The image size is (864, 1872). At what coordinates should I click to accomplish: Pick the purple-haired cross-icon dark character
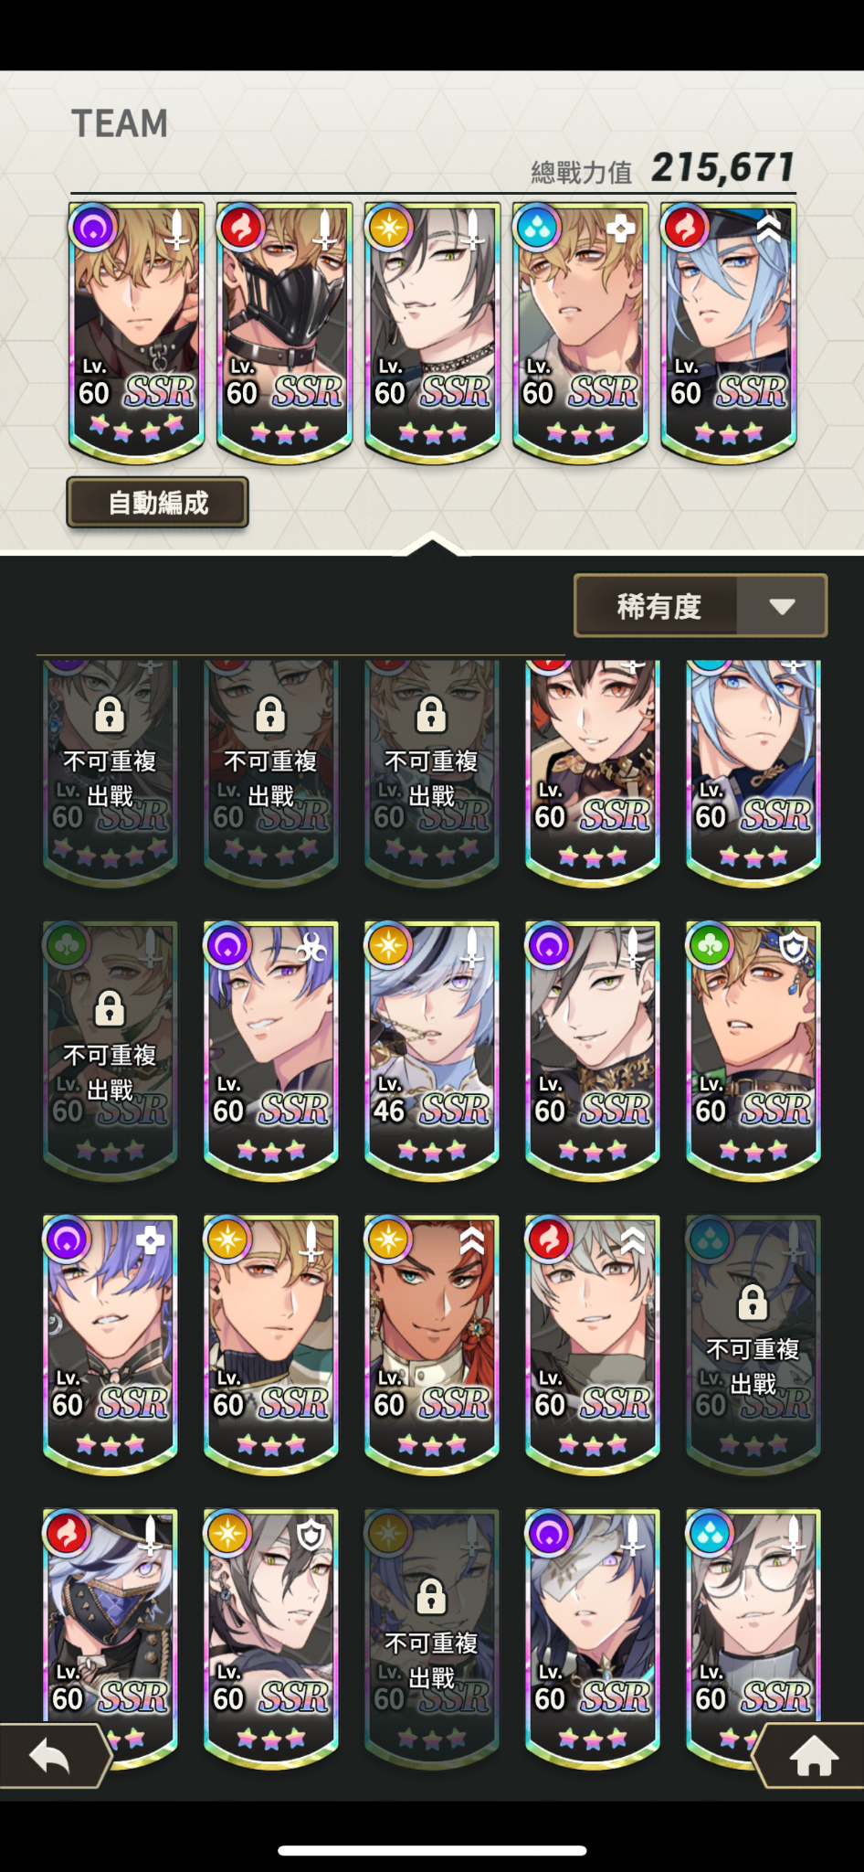pos(111,1344)
